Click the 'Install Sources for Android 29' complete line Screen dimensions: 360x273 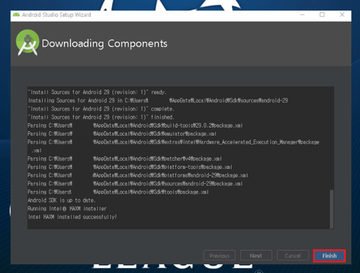101,109
